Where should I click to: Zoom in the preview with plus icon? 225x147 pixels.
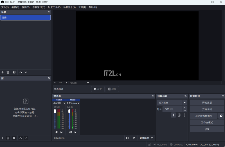coord(66,82)
